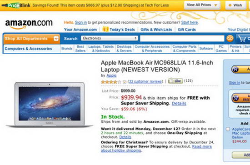
Task: Click the MacBook Air product image
Action: (x=50, y=105)
